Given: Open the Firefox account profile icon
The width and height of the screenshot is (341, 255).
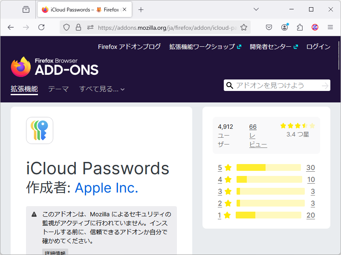Looking at the screenshot, I should [x=284, y=27].
